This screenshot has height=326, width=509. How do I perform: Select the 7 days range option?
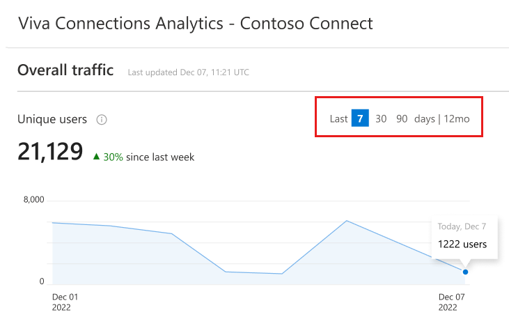point(360,118)
